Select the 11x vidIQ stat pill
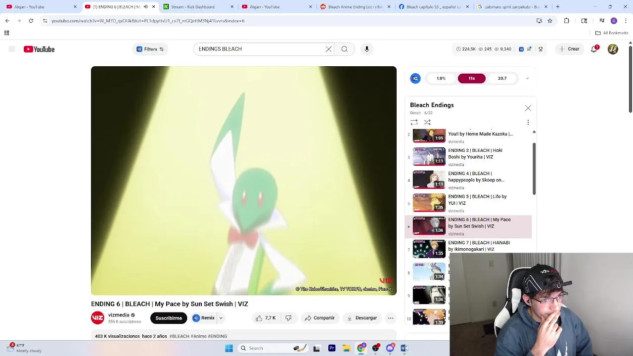The image size is (633, 356). (472, 78)
